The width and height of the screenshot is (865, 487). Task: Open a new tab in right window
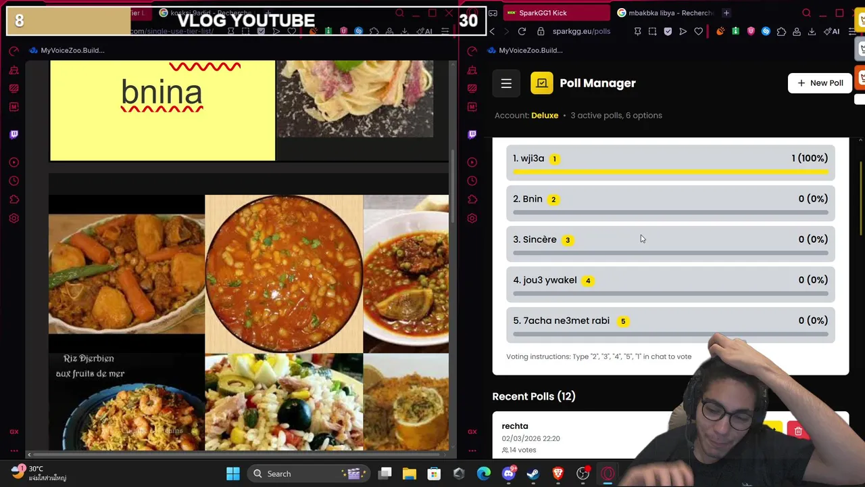tap(726, 13)
